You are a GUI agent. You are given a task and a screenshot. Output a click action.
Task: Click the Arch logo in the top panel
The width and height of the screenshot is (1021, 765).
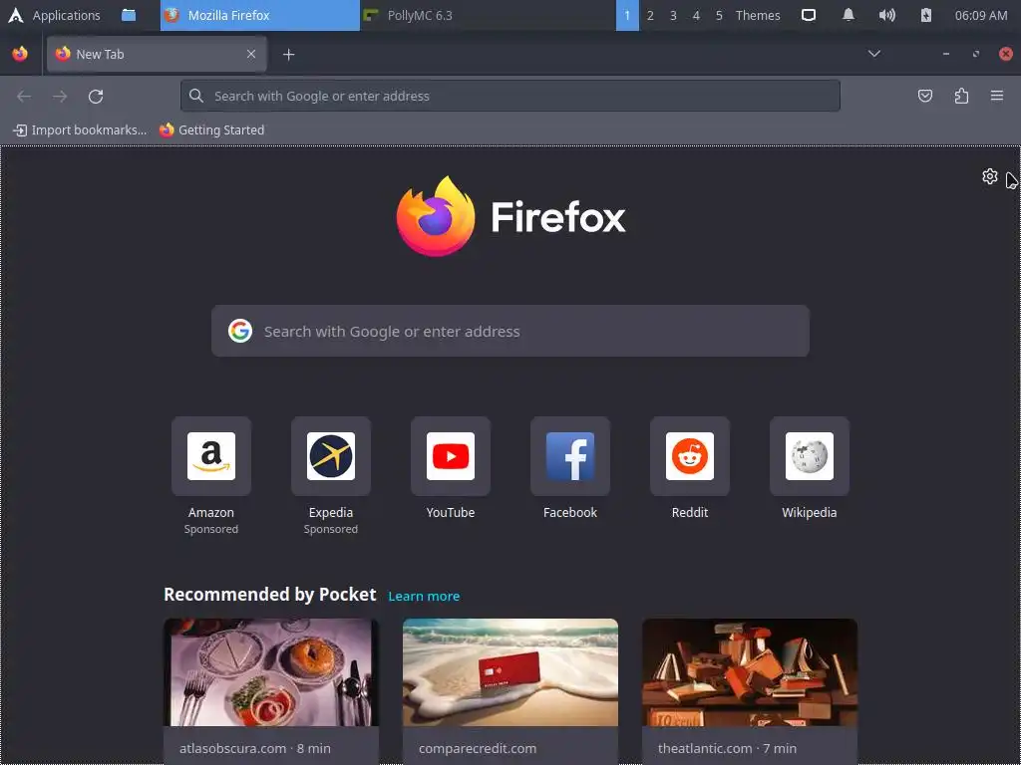16,15
